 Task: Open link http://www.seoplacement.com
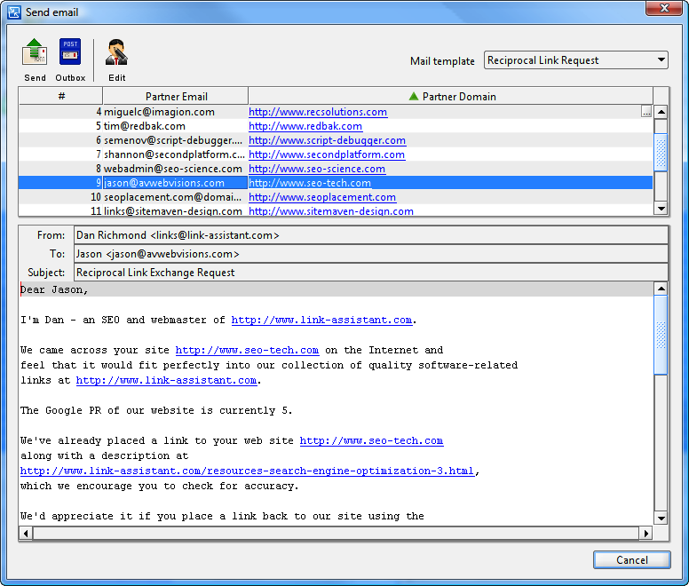pyautogui.click(x=322, y=197)
